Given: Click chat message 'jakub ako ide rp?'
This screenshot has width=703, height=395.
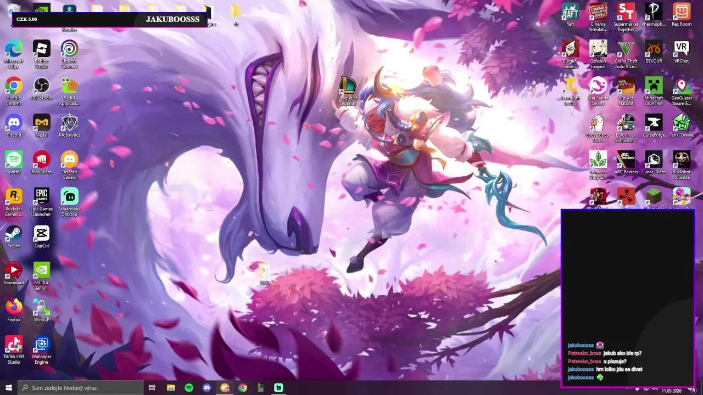Looking at the screenshot, I should point(622,353).
